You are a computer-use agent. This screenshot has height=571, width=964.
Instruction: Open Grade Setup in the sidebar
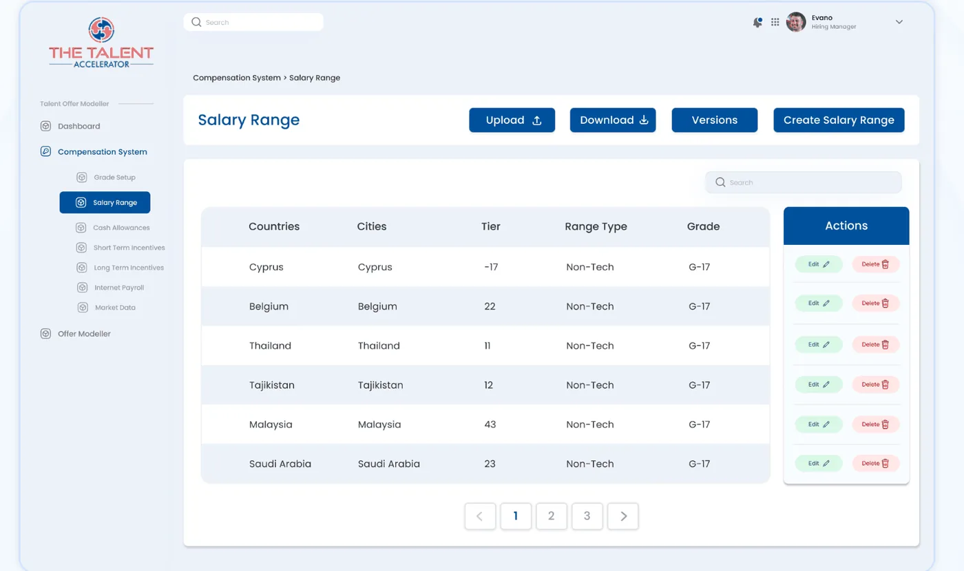pyautogui.click(x=106, y=177)
